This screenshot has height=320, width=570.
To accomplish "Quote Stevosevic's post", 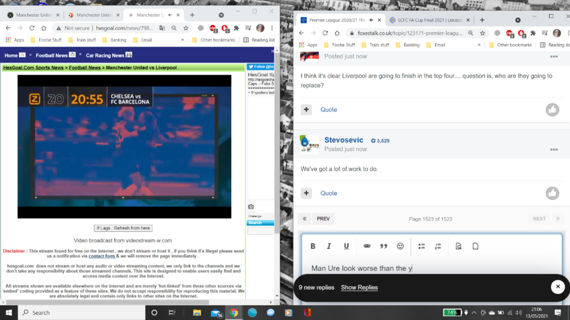I will click(x=329, y=193).
